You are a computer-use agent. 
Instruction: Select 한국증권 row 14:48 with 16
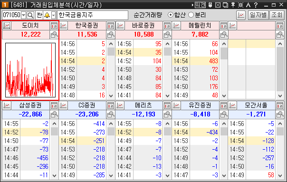[x=83, y=95]
